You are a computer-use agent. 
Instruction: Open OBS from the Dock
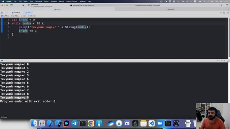coord(176,123)
